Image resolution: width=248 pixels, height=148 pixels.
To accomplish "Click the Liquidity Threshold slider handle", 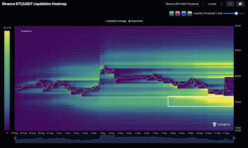I will 236,13.
